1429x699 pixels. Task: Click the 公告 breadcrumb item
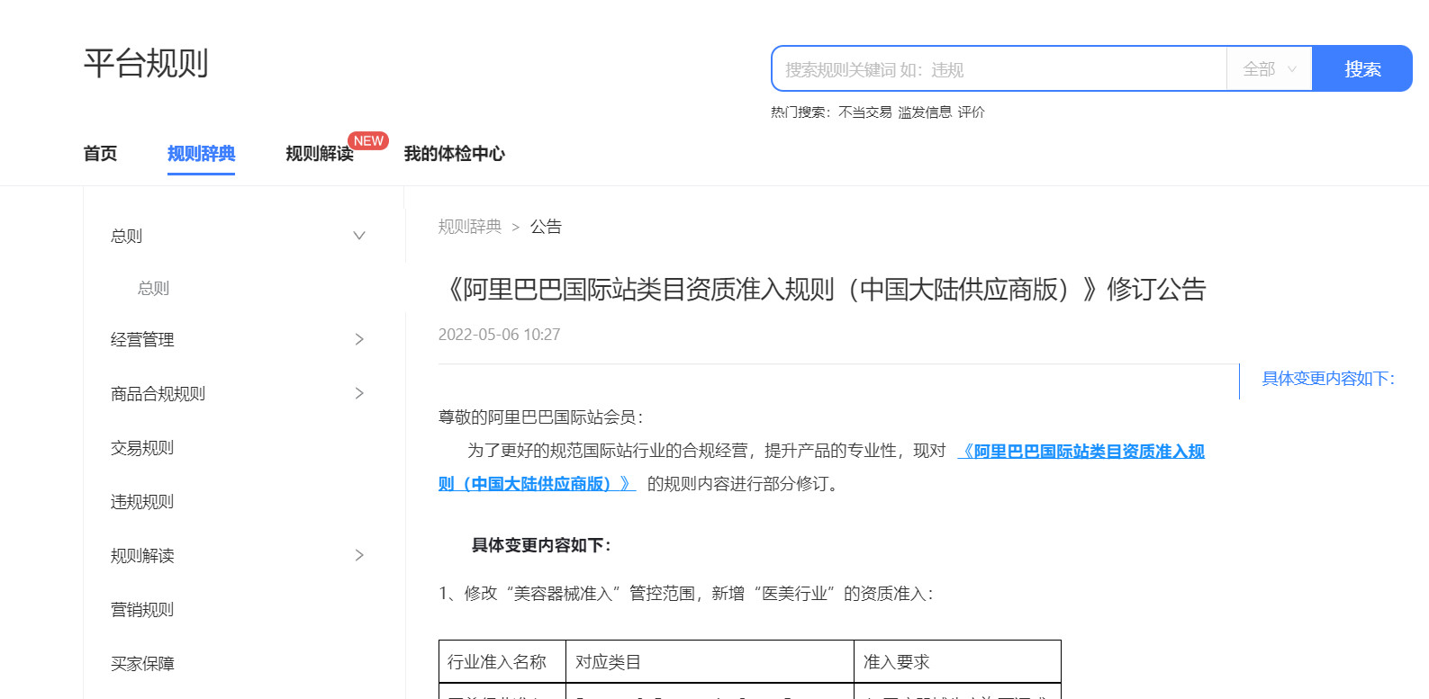[x=546, y=227]
